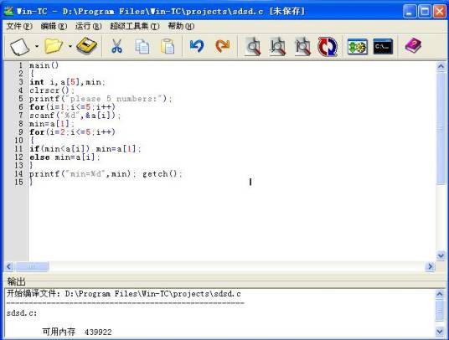Screen dimensions: 449x340
Task: Click the Compile and run gear icon
Action: 357,47
